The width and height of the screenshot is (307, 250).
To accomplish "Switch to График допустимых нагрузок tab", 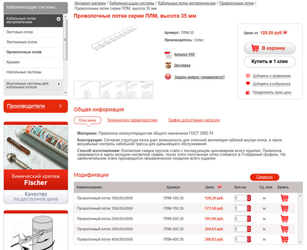I will coord(194,120).
